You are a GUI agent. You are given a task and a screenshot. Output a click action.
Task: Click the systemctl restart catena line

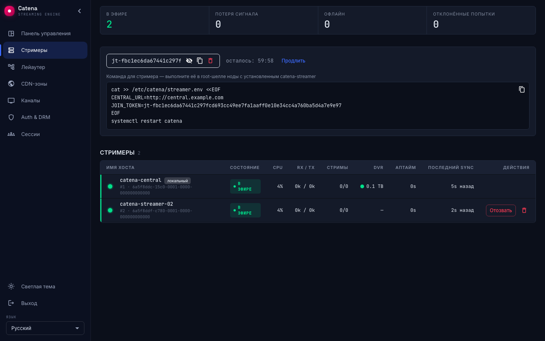pyautogui.click(x=146, y=121)
